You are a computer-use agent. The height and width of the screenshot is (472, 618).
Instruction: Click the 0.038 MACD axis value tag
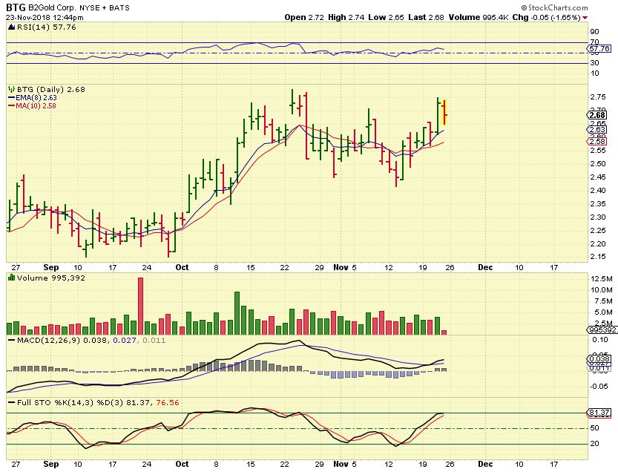599,359
